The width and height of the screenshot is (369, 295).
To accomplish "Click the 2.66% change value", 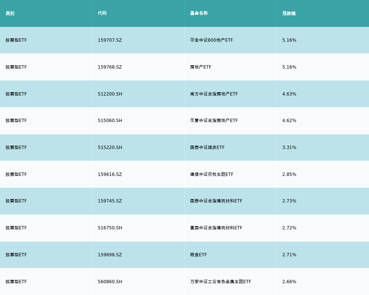I will (x=289, y=282).
